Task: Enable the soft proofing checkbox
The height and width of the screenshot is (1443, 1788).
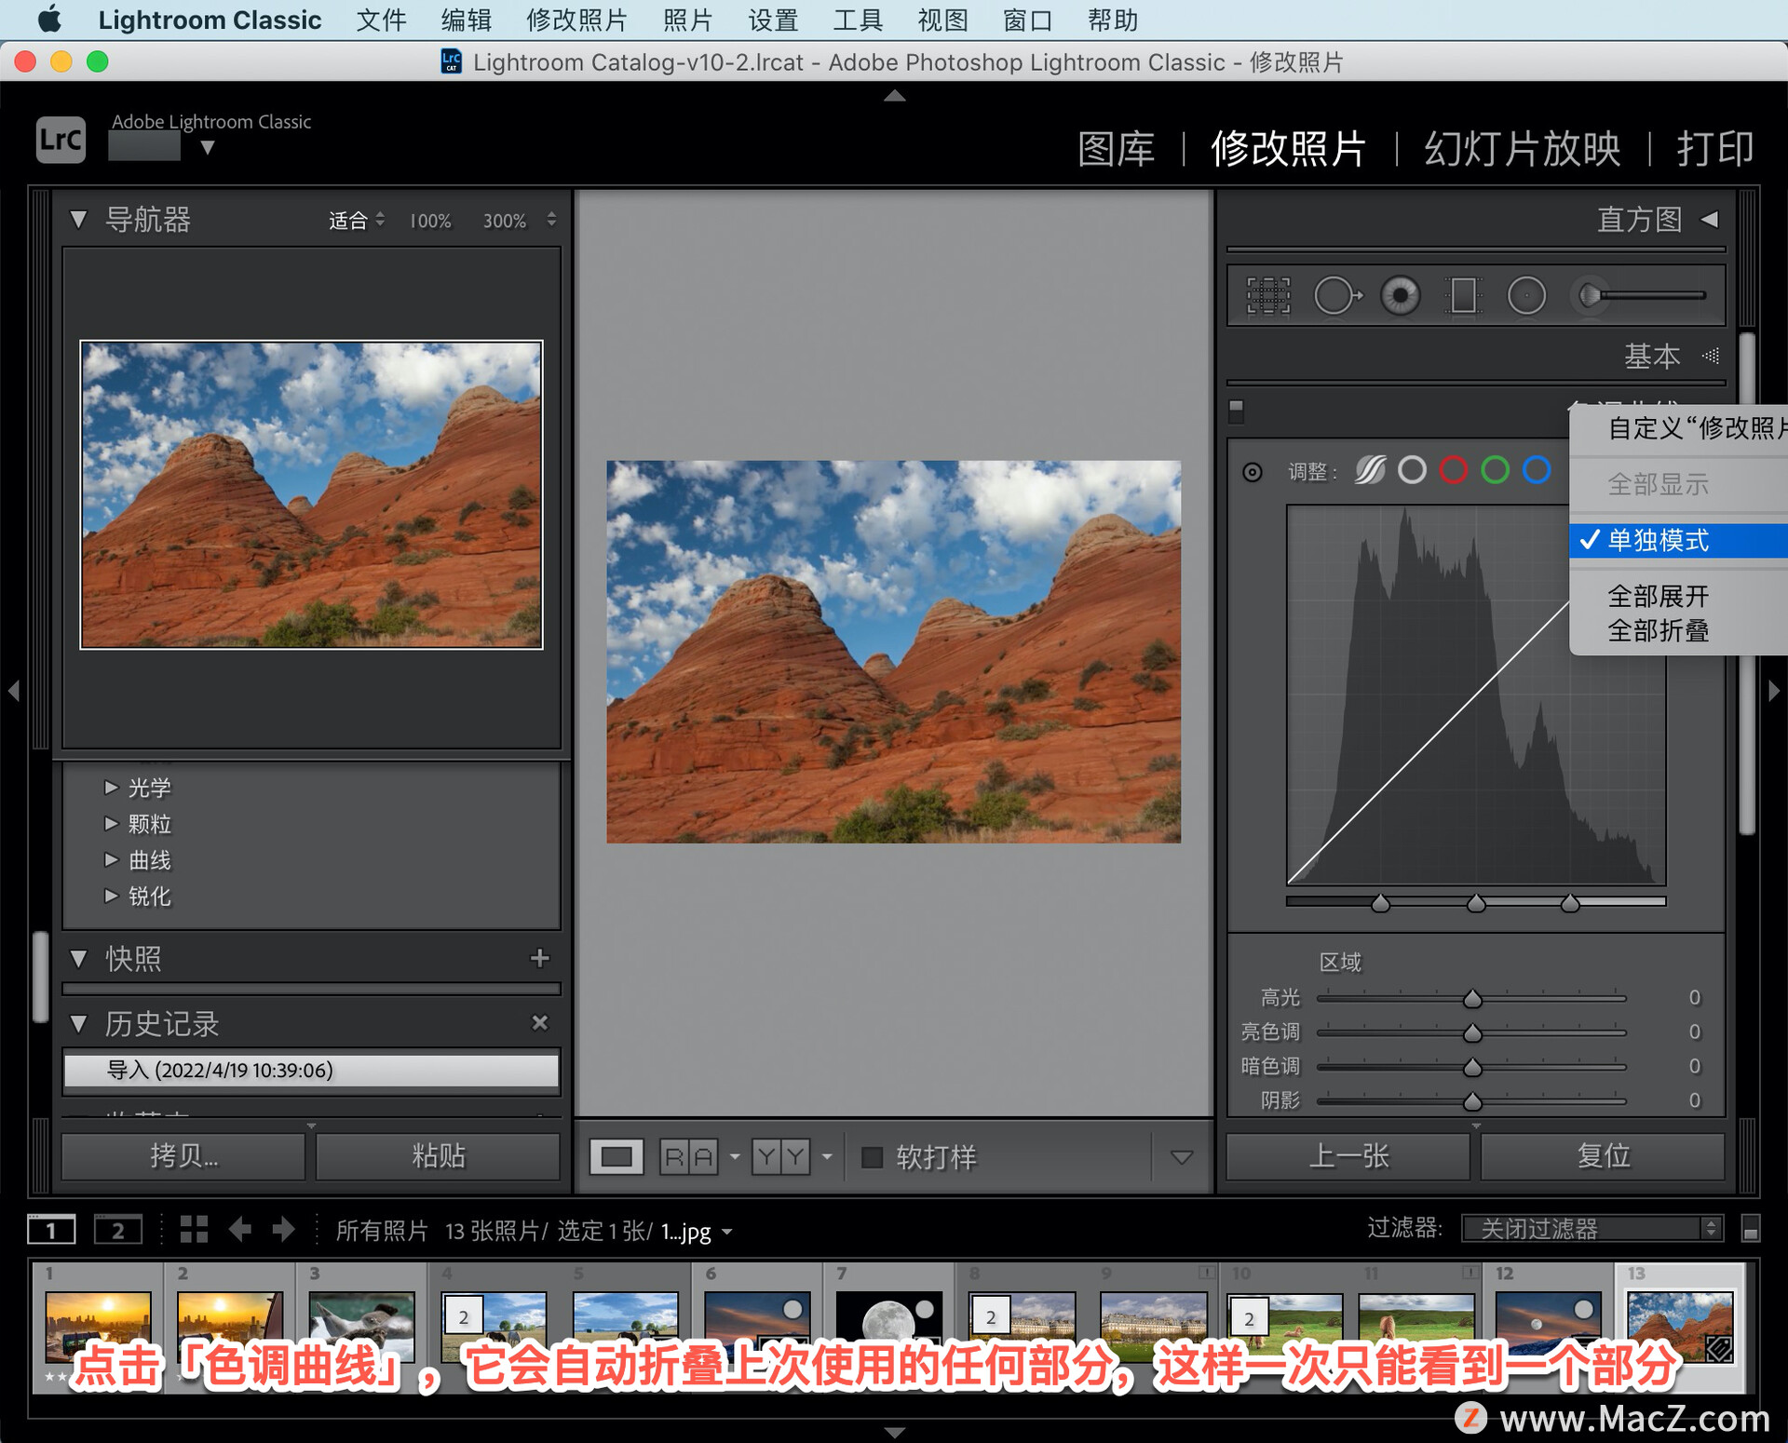Action: click(x=872, y=1157)
